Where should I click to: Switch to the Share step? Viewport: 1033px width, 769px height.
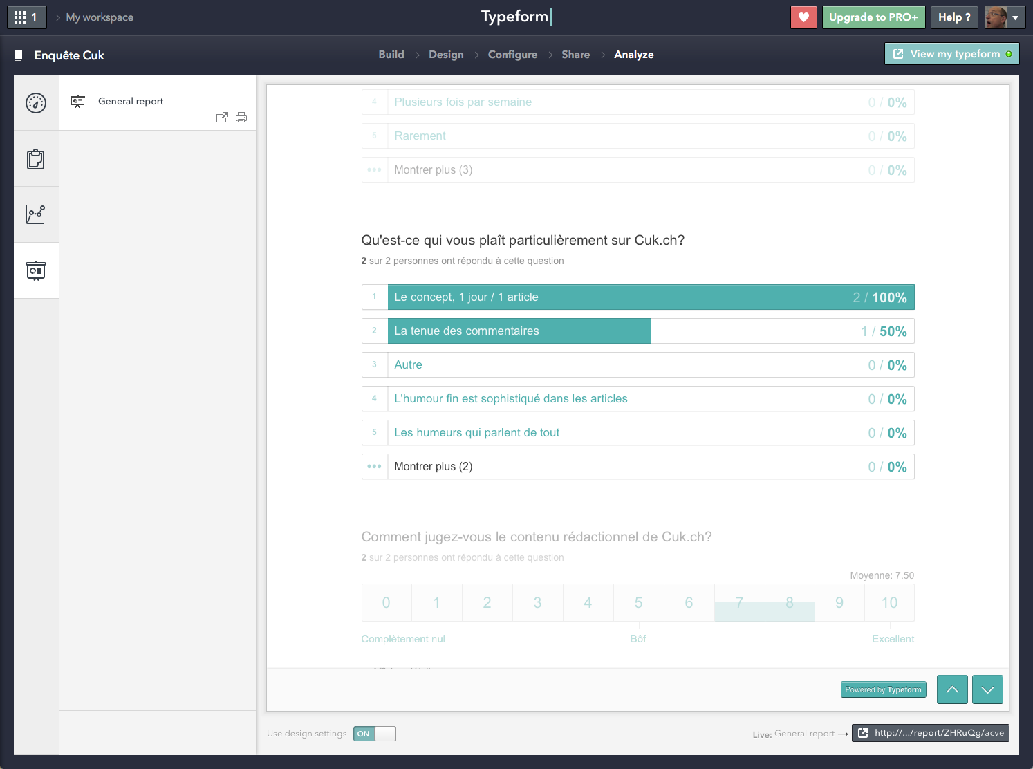click(575, 55)
